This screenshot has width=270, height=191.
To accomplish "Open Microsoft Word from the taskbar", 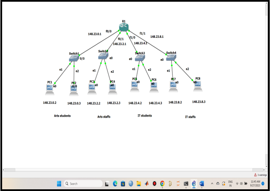I will click(201, 184).
